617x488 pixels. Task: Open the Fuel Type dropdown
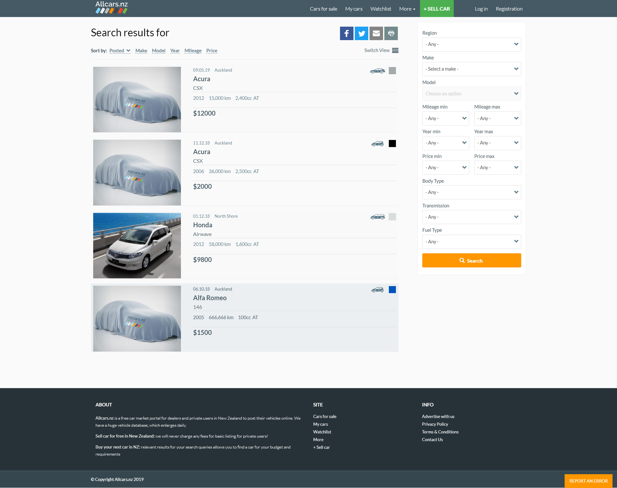click(471, 242)
